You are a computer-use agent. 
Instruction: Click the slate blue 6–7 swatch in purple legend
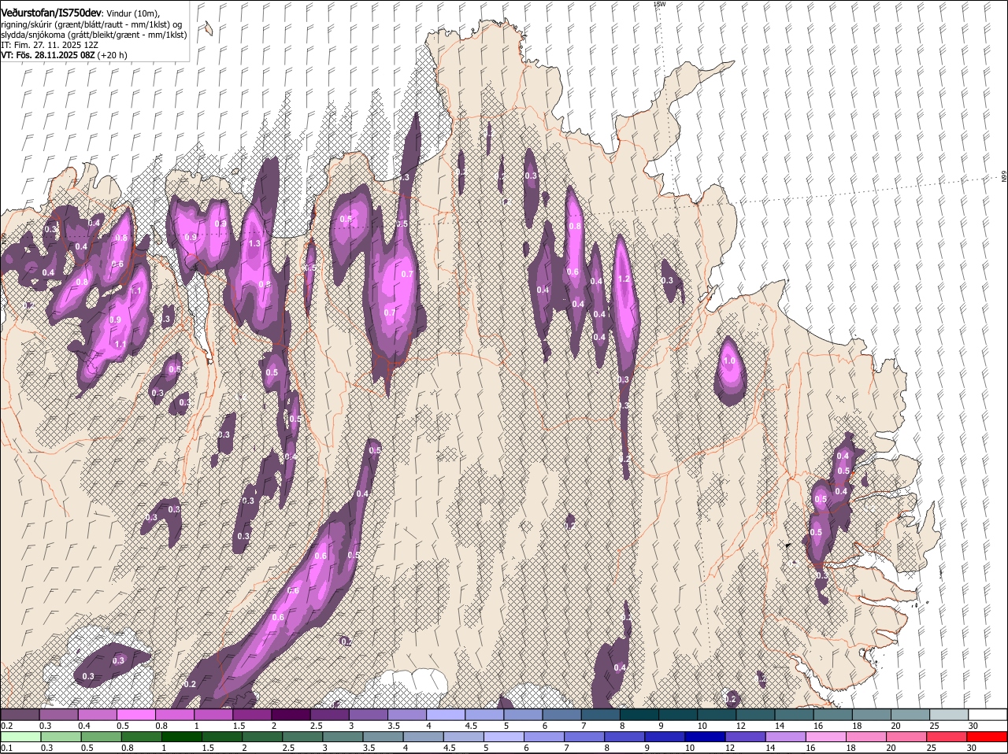click(x=562, y=715)
